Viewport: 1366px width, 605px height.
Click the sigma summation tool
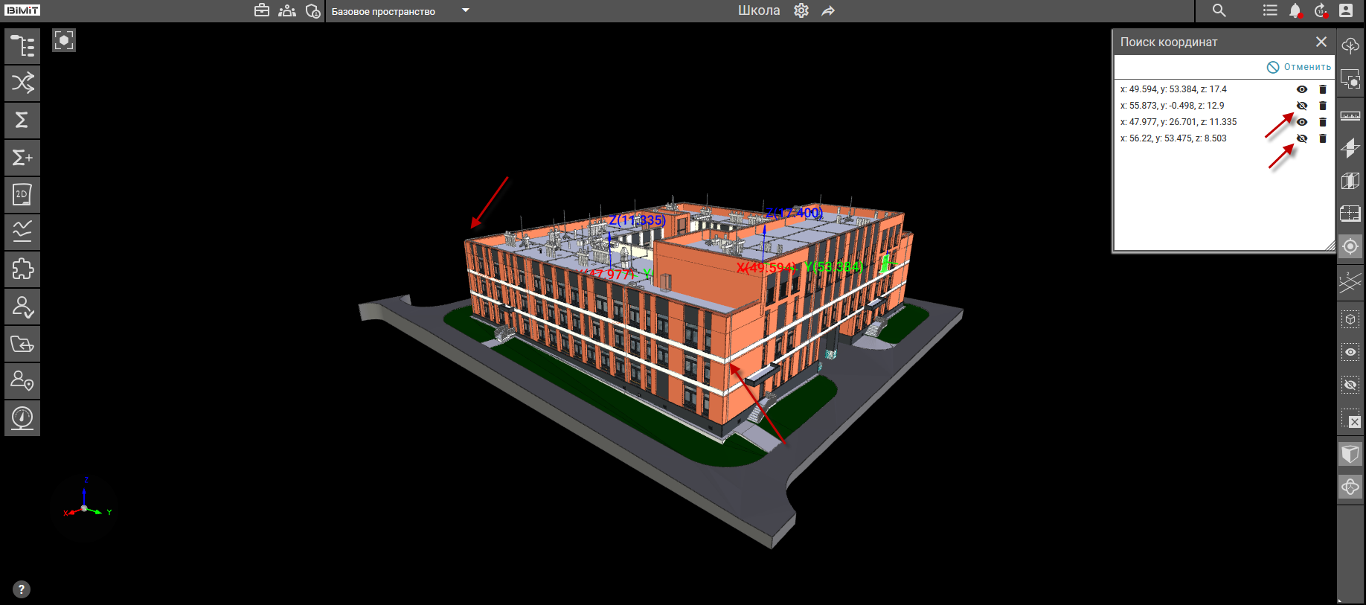(x=22, y=121)
